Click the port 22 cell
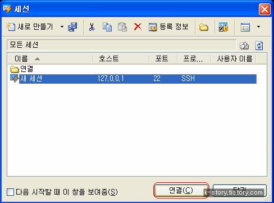The width and height of the screenshot is (274, 203). point(157,79)
